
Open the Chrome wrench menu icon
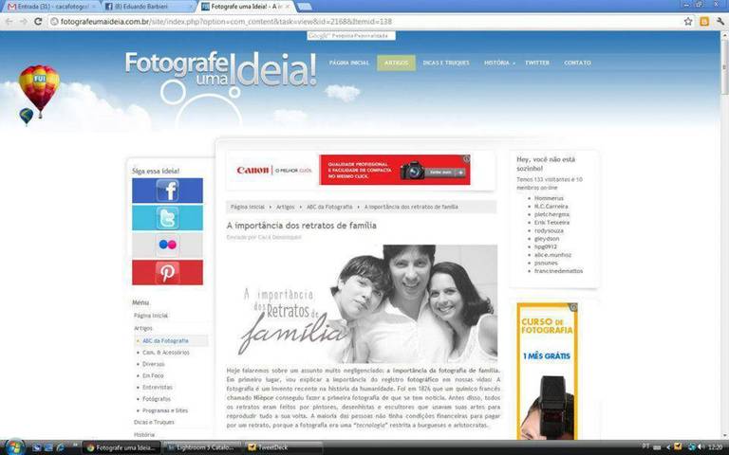click(x=720, y=21)
